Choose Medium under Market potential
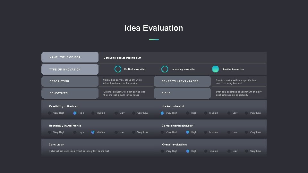 tap(206, 113)
